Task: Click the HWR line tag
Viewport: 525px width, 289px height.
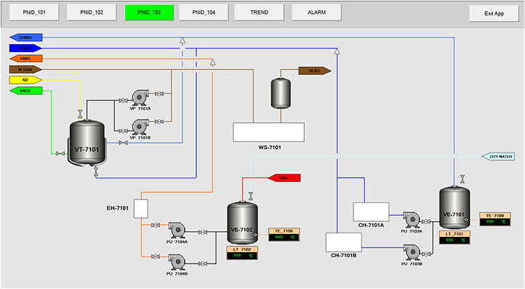Action: coord(26,59)
